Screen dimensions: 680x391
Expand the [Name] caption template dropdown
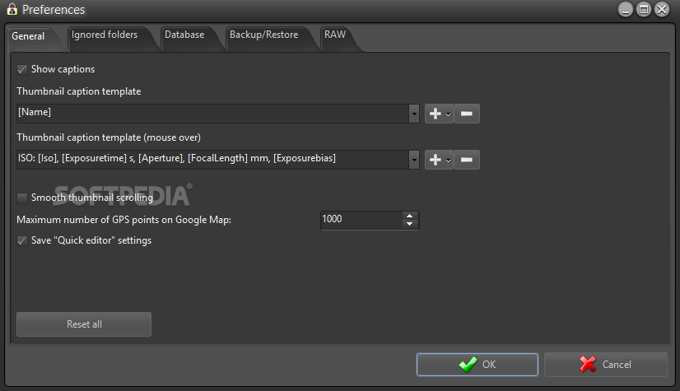pyautogui.click(x=414, y=114)
